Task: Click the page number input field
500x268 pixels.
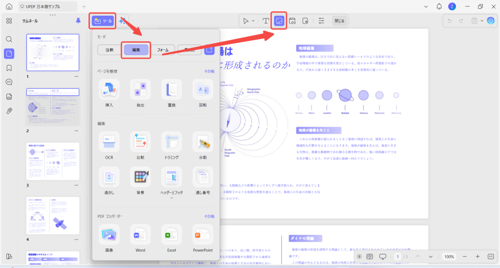Action: 397,257
